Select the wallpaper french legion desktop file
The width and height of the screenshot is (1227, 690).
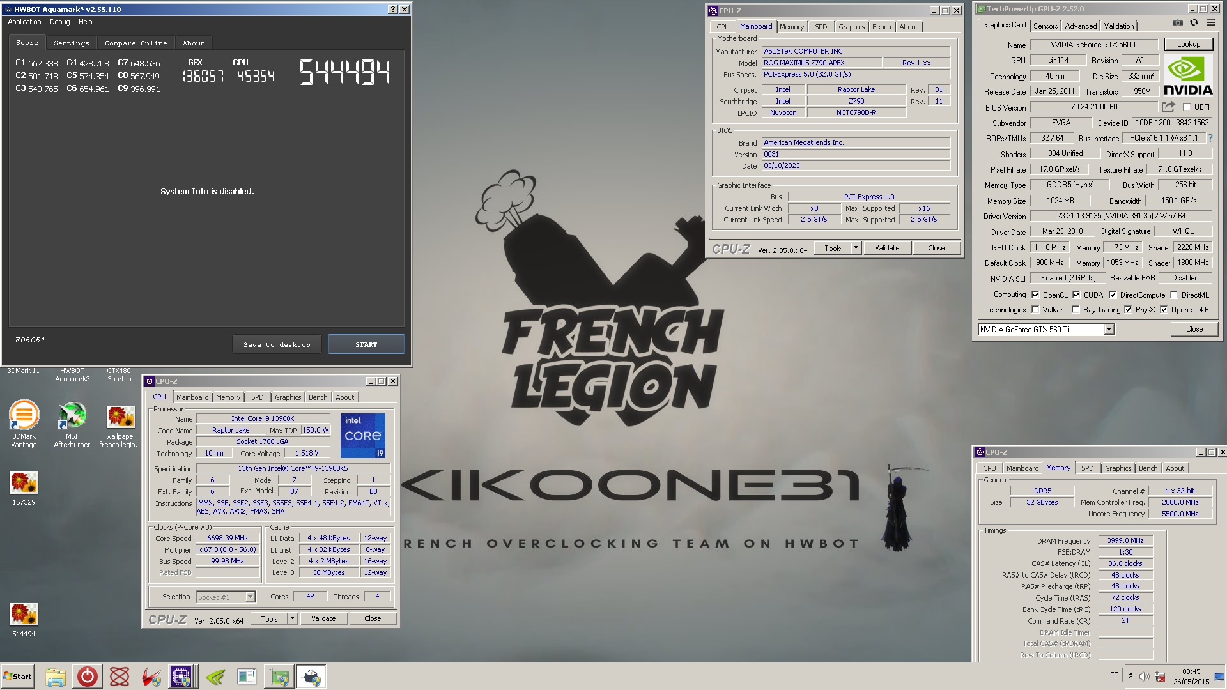tap(120, 427)
